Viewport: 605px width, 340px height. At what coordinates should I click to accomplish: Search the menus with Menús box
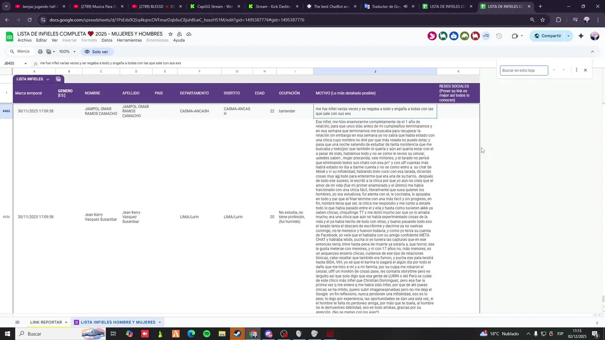tap(20, 51)
